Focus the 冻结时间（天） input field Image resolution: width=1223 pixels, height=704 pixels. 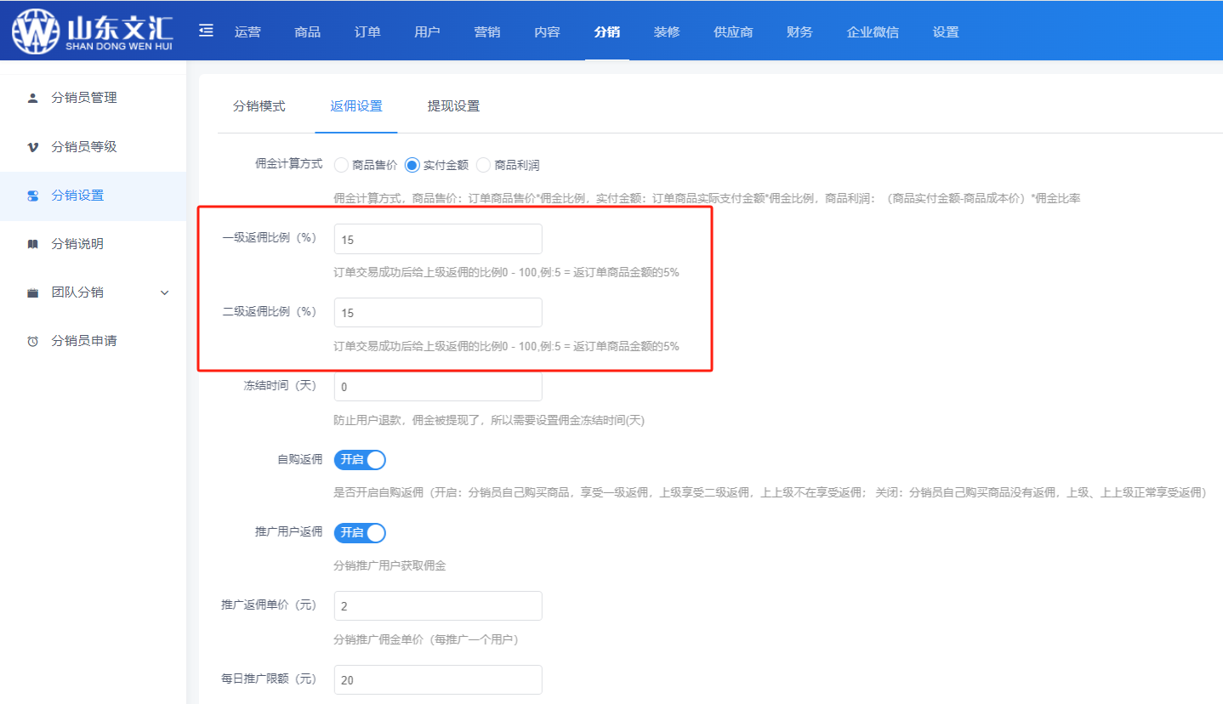pos(438,386)
